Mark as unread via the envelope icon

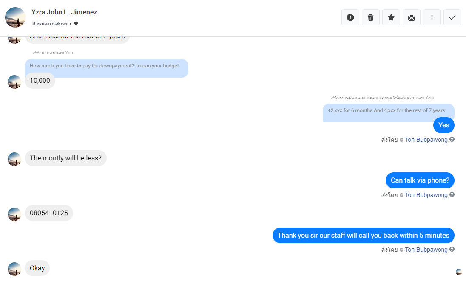click(x=412, y=17)
